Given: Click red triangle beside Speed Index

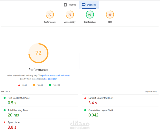Looking at the screenshot, I should click(x=4, y=123).
